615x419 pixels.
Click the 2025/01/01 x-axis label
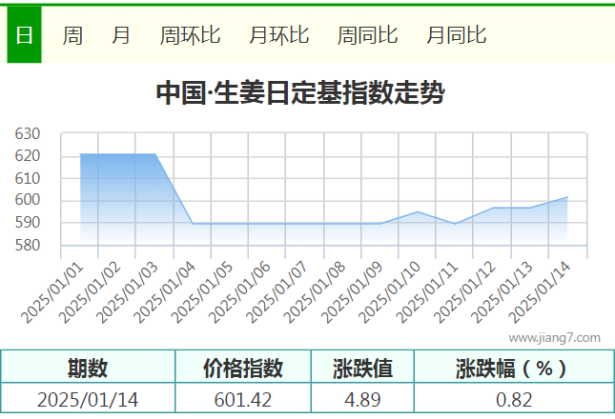pos(52,293)
